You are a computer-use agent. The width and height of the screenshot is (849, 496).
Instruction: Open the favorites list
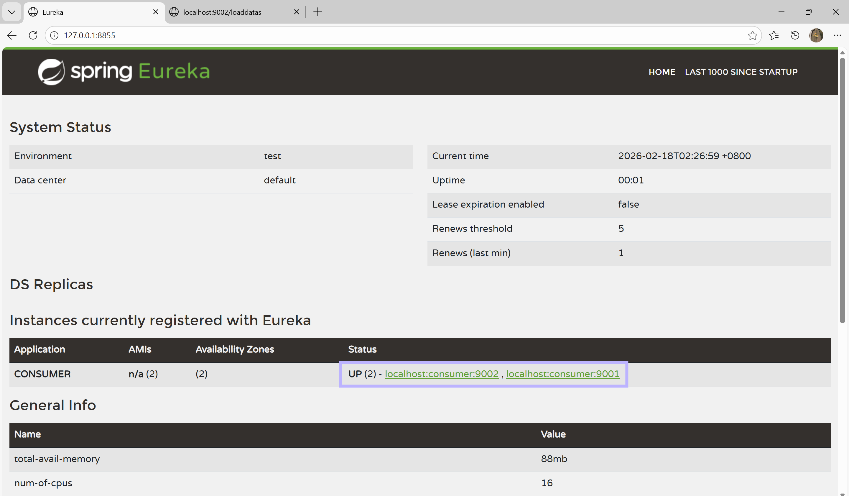[x=774, y=35]
